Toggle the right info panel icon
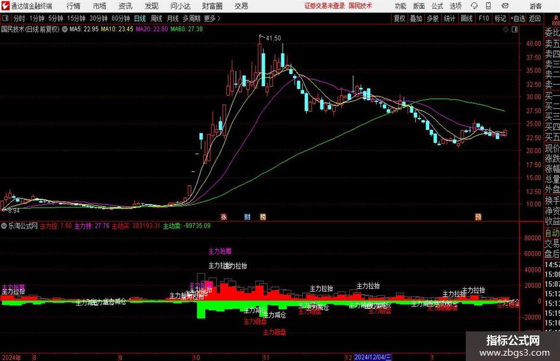This screenshot has width=560, height=361. pyautogui.click(x=514, y=30)
